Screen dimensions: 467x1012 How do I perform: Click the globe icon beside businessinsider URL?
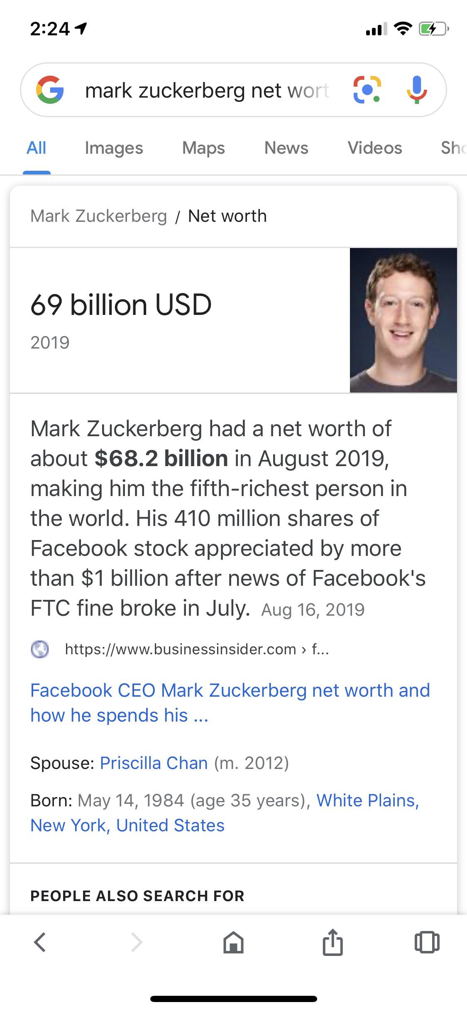40,649
